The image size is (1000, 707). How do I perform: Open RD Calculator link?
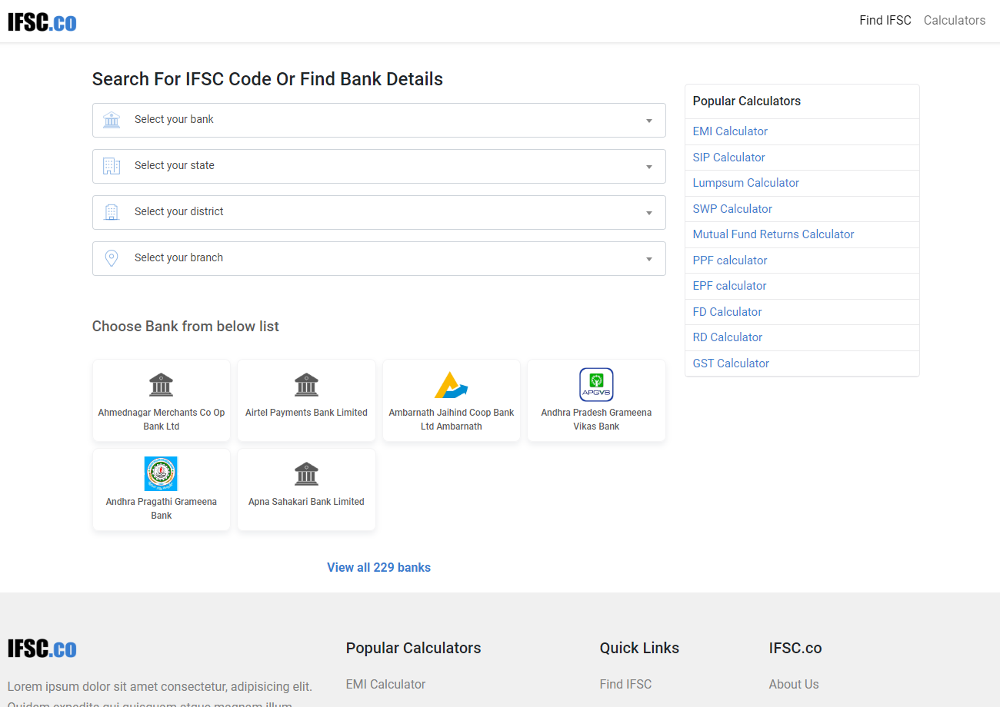[x=728, y=337]
